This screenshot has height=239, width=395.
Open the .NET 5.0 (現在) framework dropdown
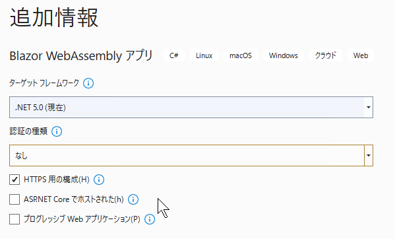191,107
